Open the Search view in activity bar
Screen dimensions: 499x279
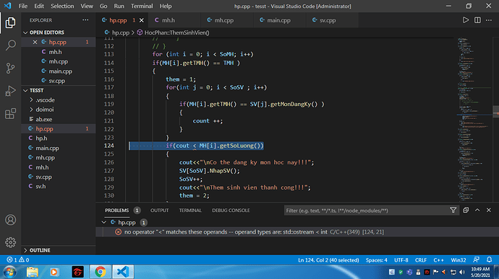click(x=11, y=45)
